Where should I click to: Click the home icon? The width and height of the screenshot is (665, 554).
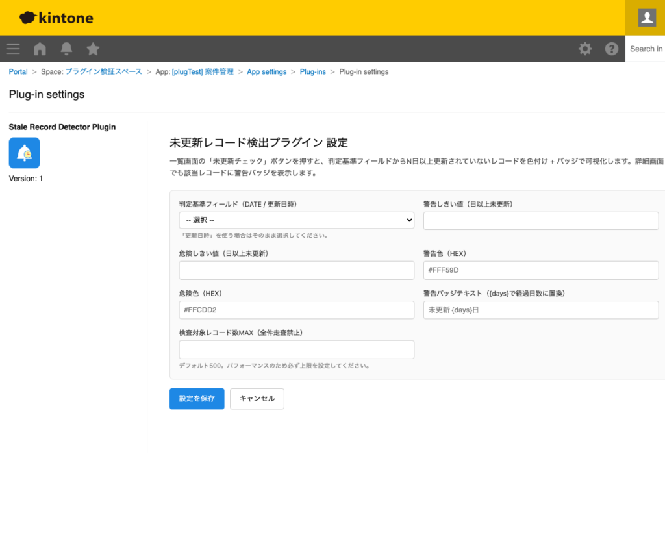click(40, 49)
